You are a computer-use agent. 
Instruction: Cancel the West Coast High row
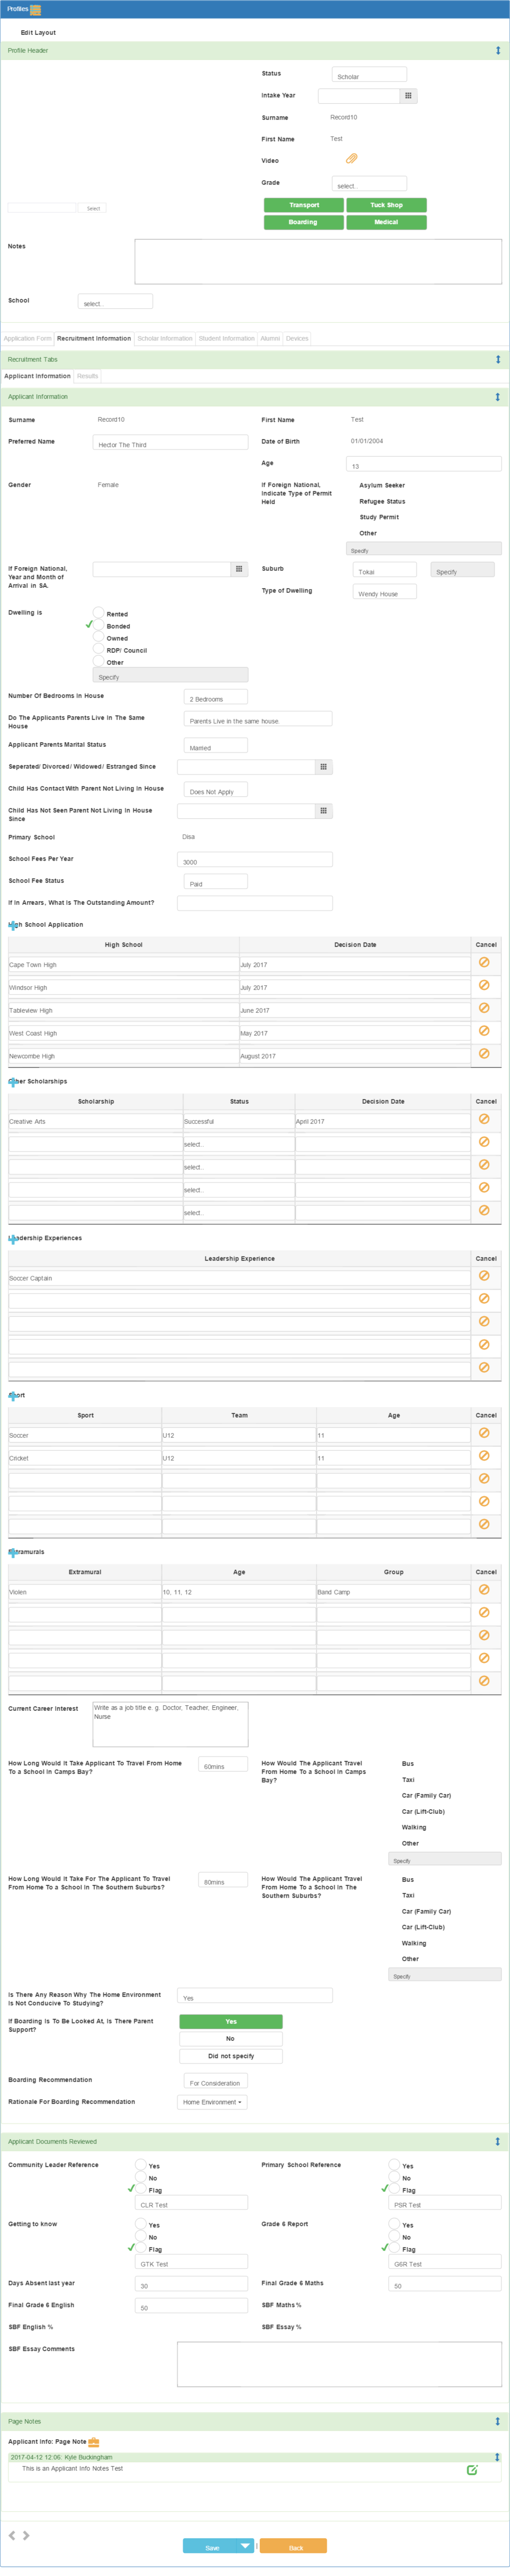point(484,1031)
